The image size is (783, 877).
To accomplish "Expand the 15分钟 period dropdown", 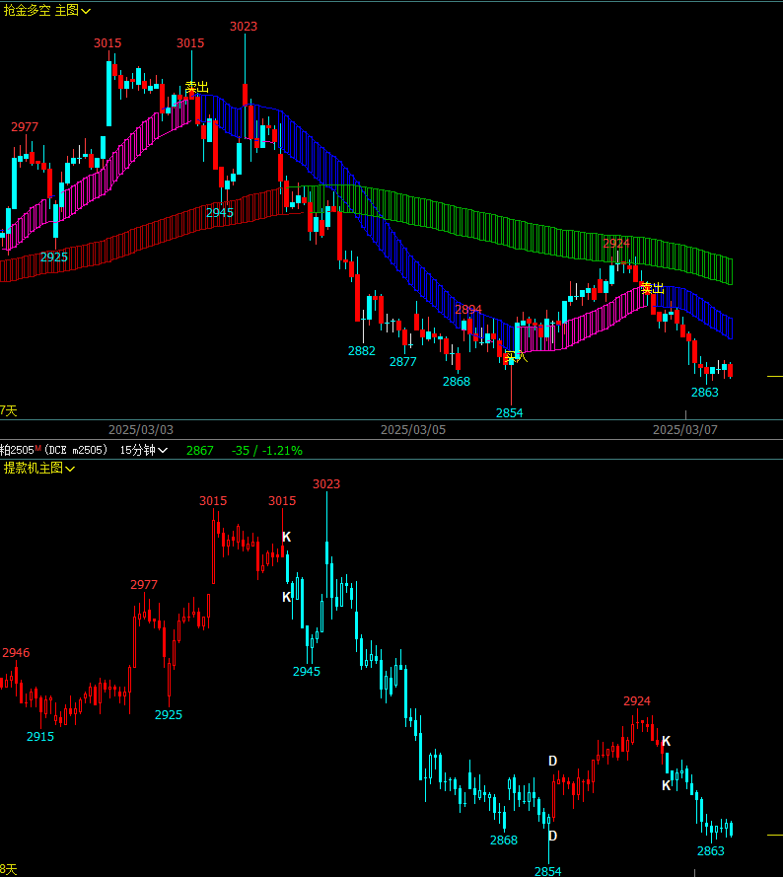I will pos(144,450).
